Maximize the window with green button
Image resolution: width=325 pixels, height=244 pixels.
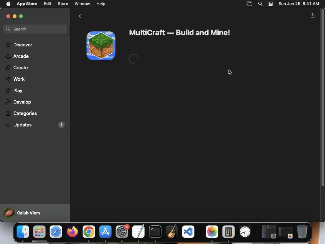pos(21,16)
